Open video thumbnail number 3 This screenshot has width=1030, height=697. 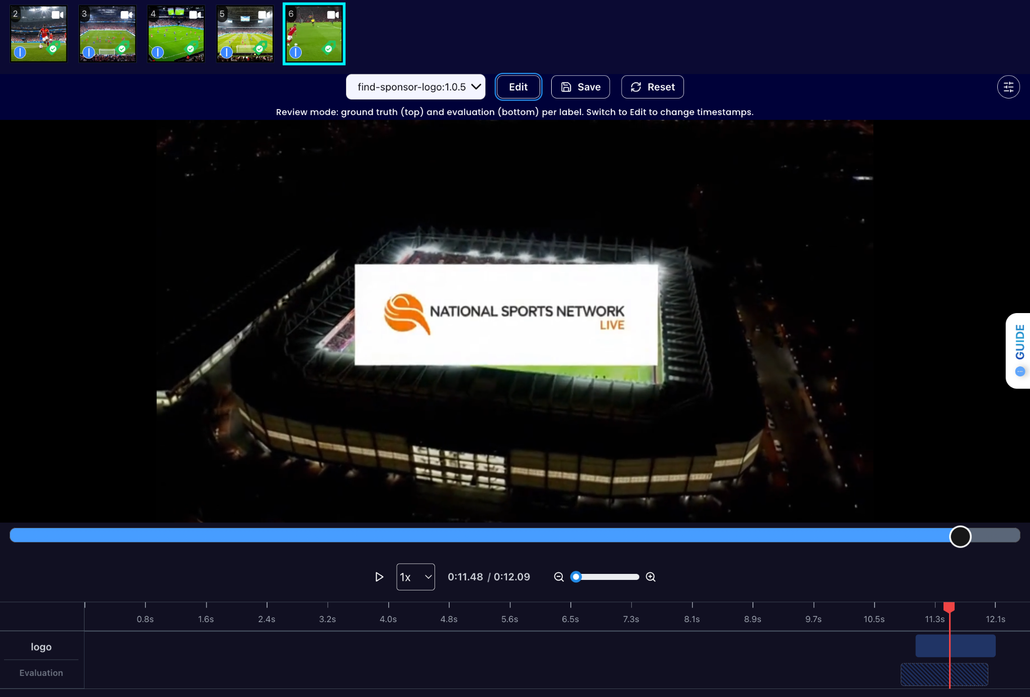pyautogui.click(x=107, y=34)
